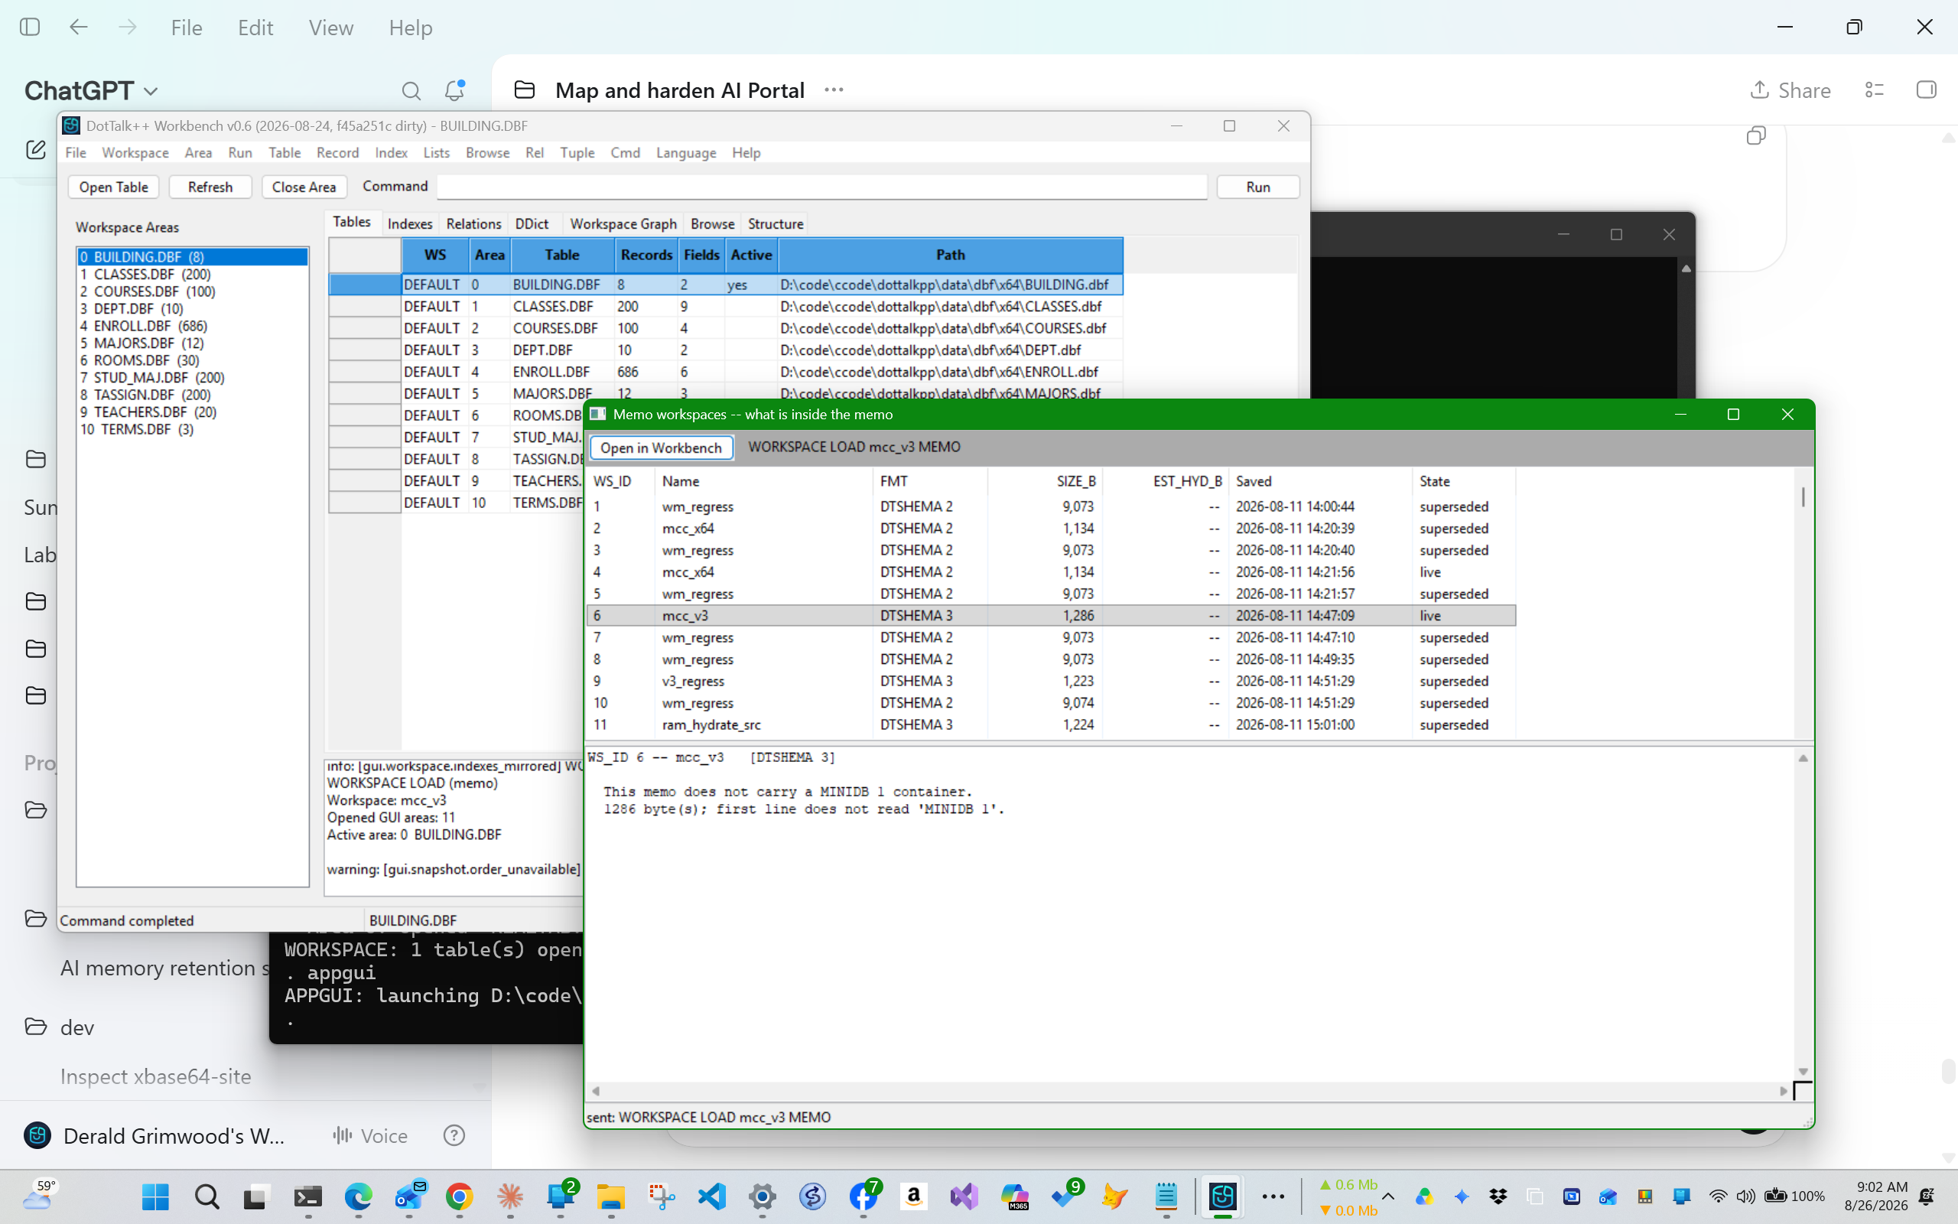Switch to the DDict tab
Image resolution: width=1958 pixels, height=1224 pixels.
(532, 223)
